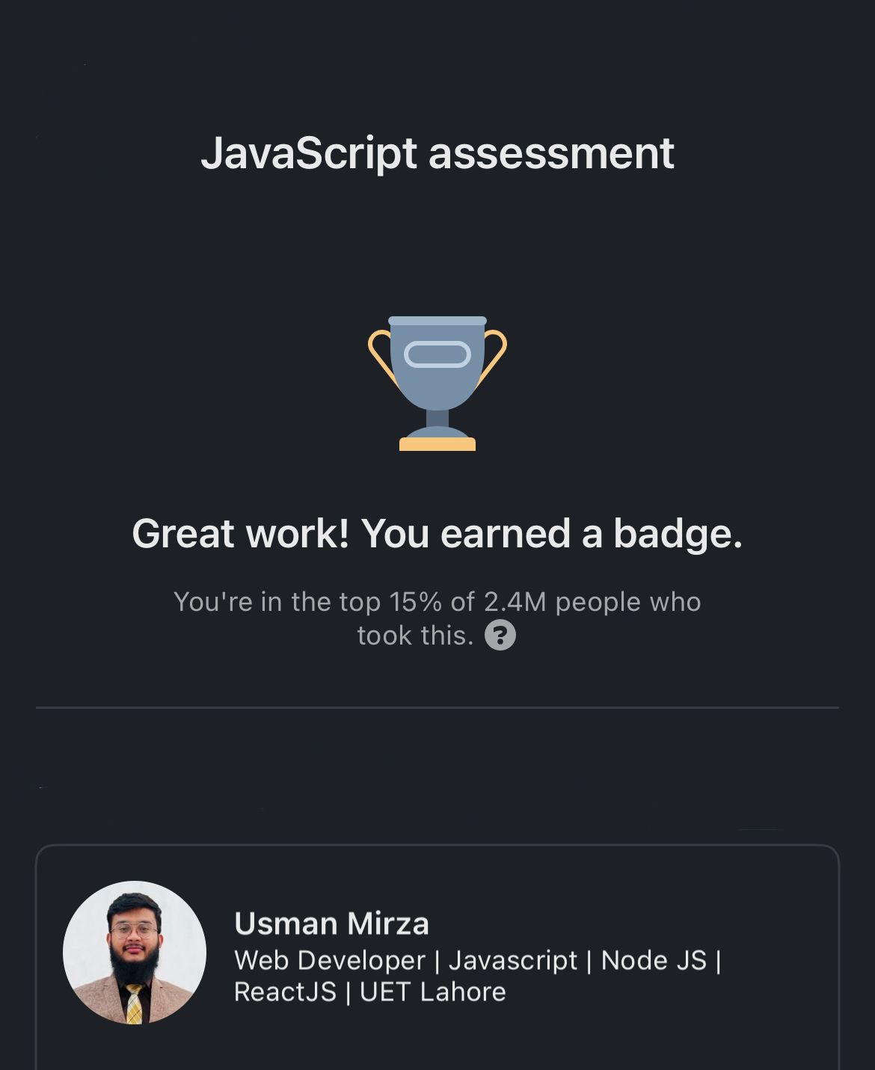Click the JavaScript assessment title
This screenshot has height=1070, width=875.
(x=437, y=153)
